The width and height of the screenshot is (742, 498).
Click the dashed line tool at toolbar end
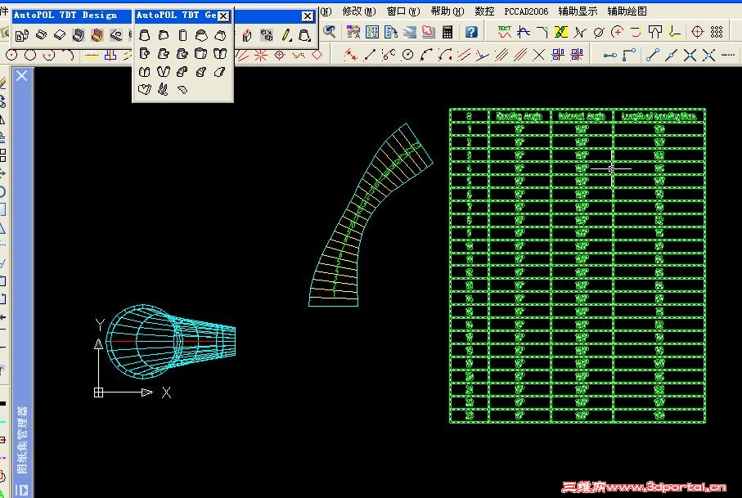pos(728,56)
